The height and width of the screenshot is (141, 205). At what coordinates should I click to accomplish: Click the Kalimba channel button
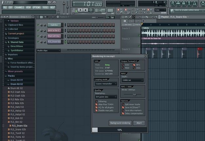54,25
